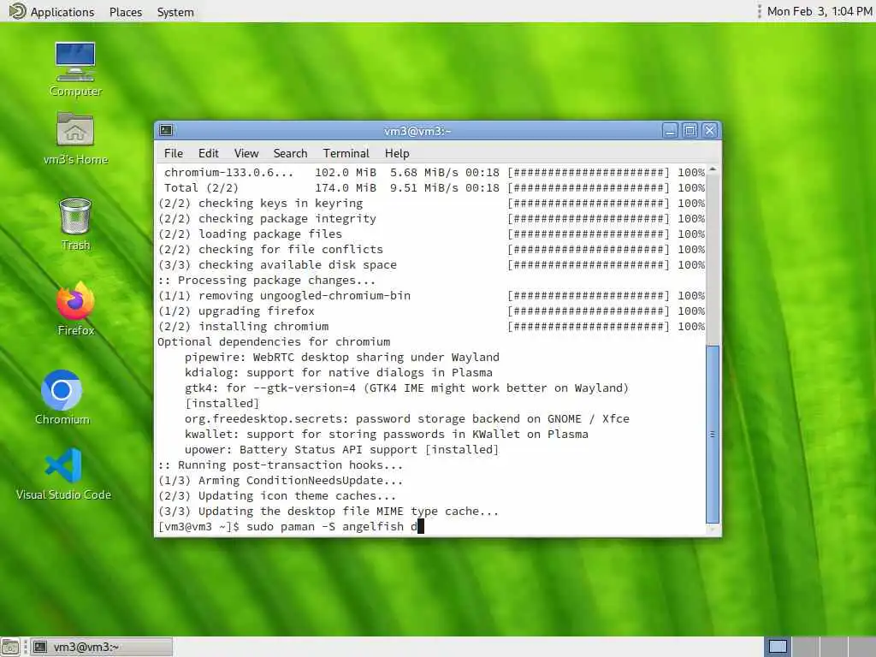Viewport: 876px width, 657px height.
Task: Click the MATE logo beside Applications
Action: click(x=17, y=11)
